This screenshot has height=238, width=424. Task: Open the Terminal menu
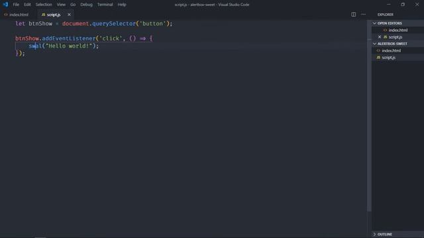click(x=105, y=5)
